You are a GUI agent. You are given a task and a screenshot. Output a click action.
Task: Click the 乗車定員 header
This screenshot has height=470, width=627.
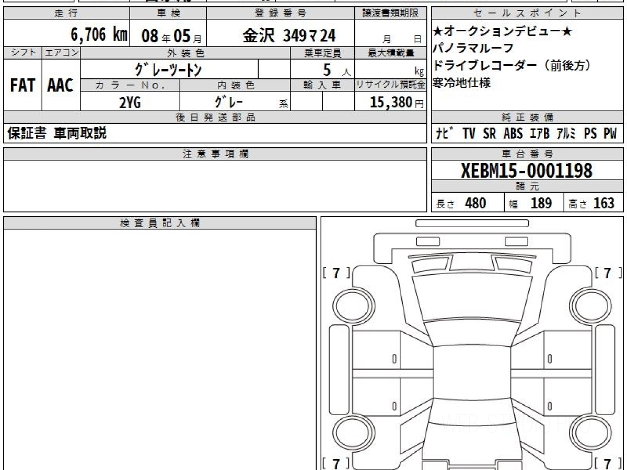pyautogui.click(x=322, y=53)
